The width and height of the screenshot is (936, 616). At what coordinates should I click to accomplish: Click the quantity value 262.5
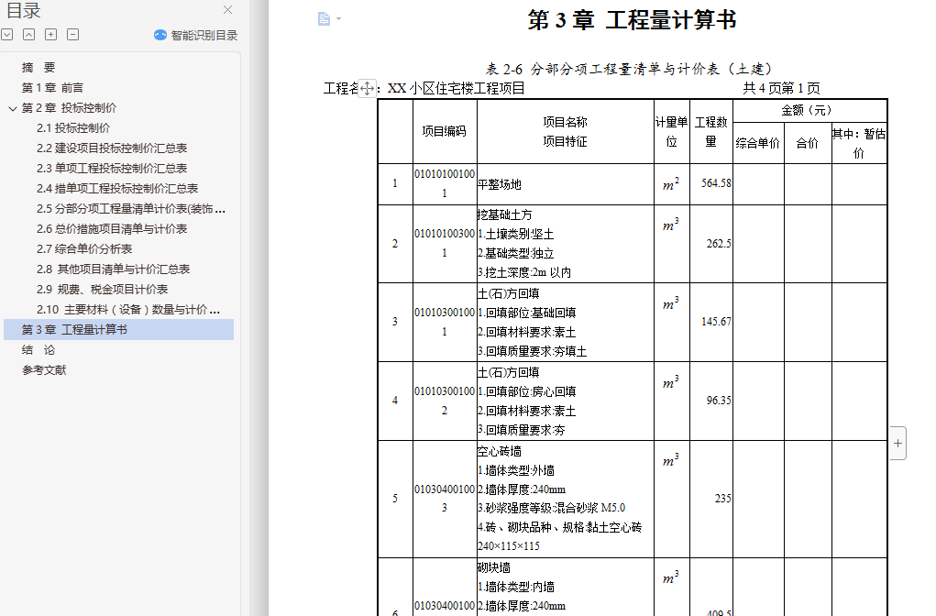click(x=719, y=244)
